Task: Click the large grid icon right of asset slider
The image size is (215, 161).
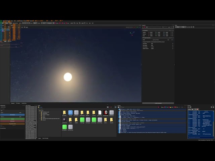Action: point(116,107)
